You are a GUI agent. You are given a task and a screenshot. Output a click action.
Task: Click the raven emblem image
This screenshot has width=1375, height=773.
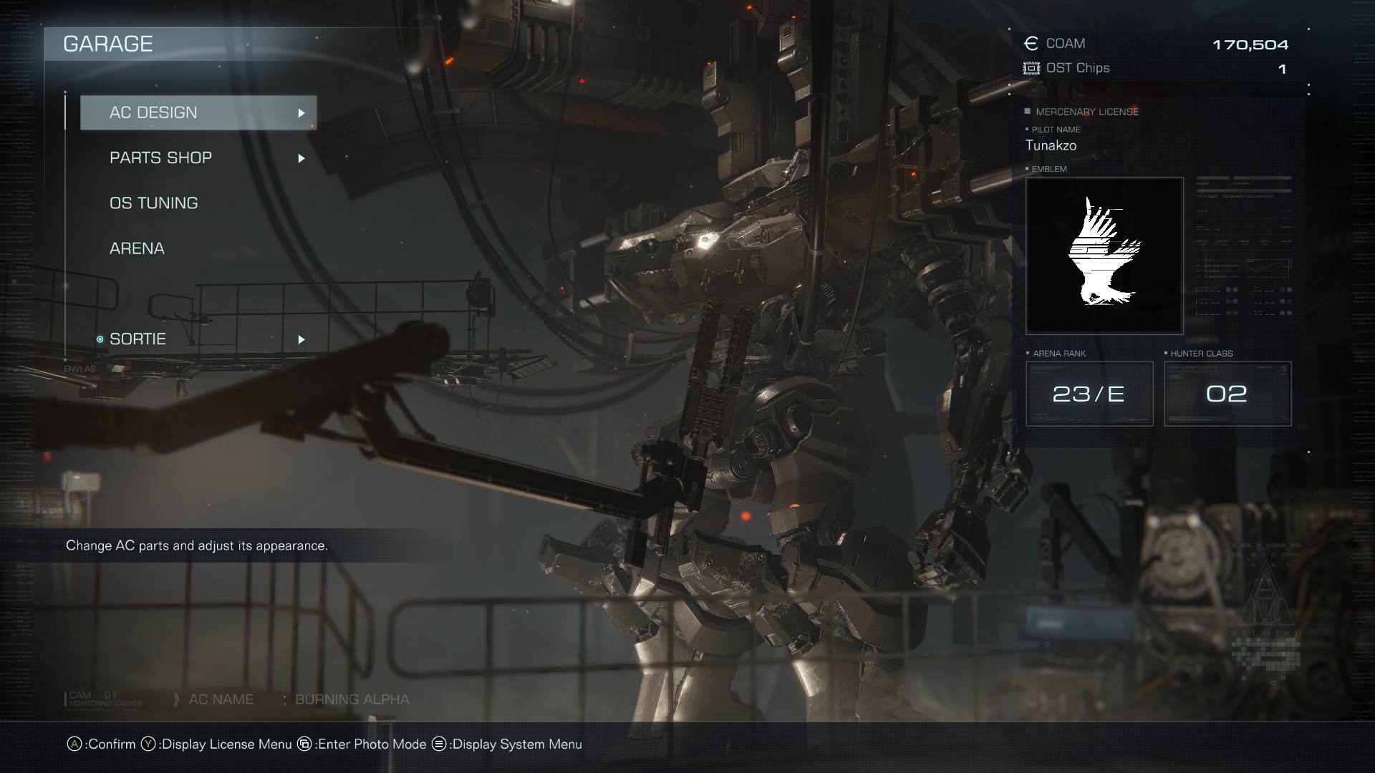tap(1104, 256)
